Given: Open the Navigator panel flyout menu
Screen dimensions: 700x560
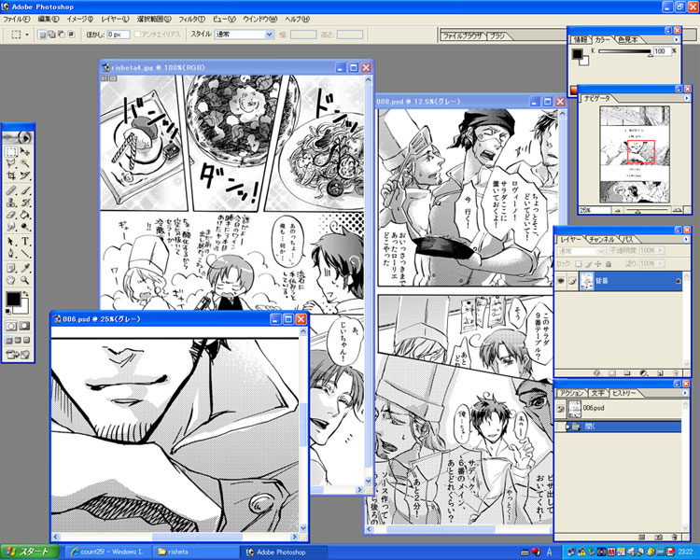Looking at the screenshot, I should 687,98.
